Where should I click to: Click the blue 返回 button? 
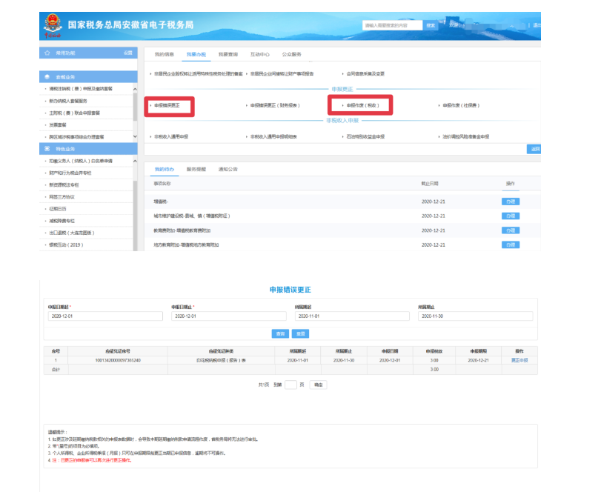pos(534,149)
